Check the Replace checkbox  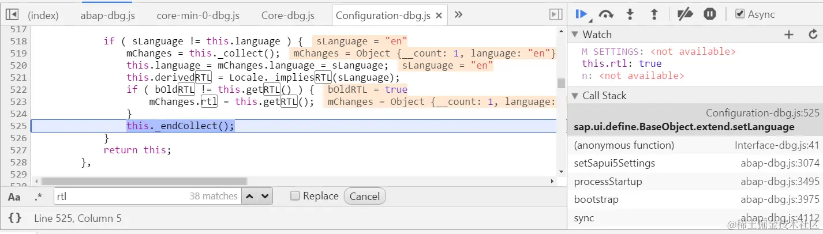click(295, 196)
